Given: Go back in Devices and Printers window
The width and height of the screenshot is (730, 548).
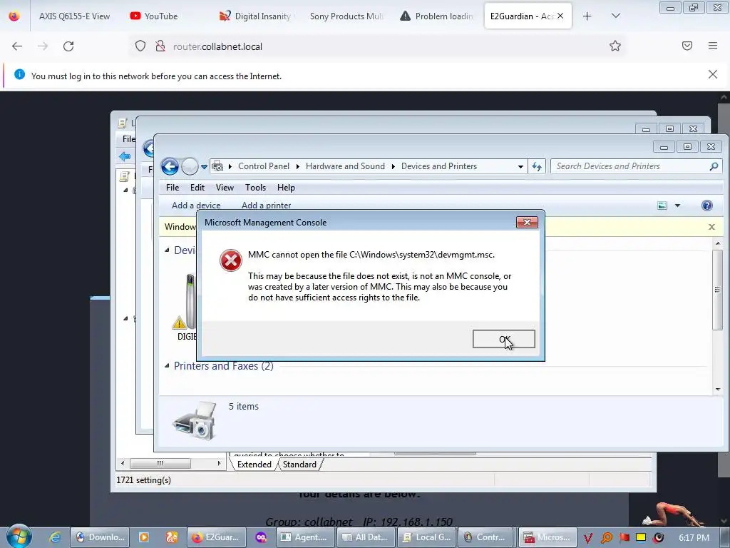Looking at the screenshot, I should (170, 166).
